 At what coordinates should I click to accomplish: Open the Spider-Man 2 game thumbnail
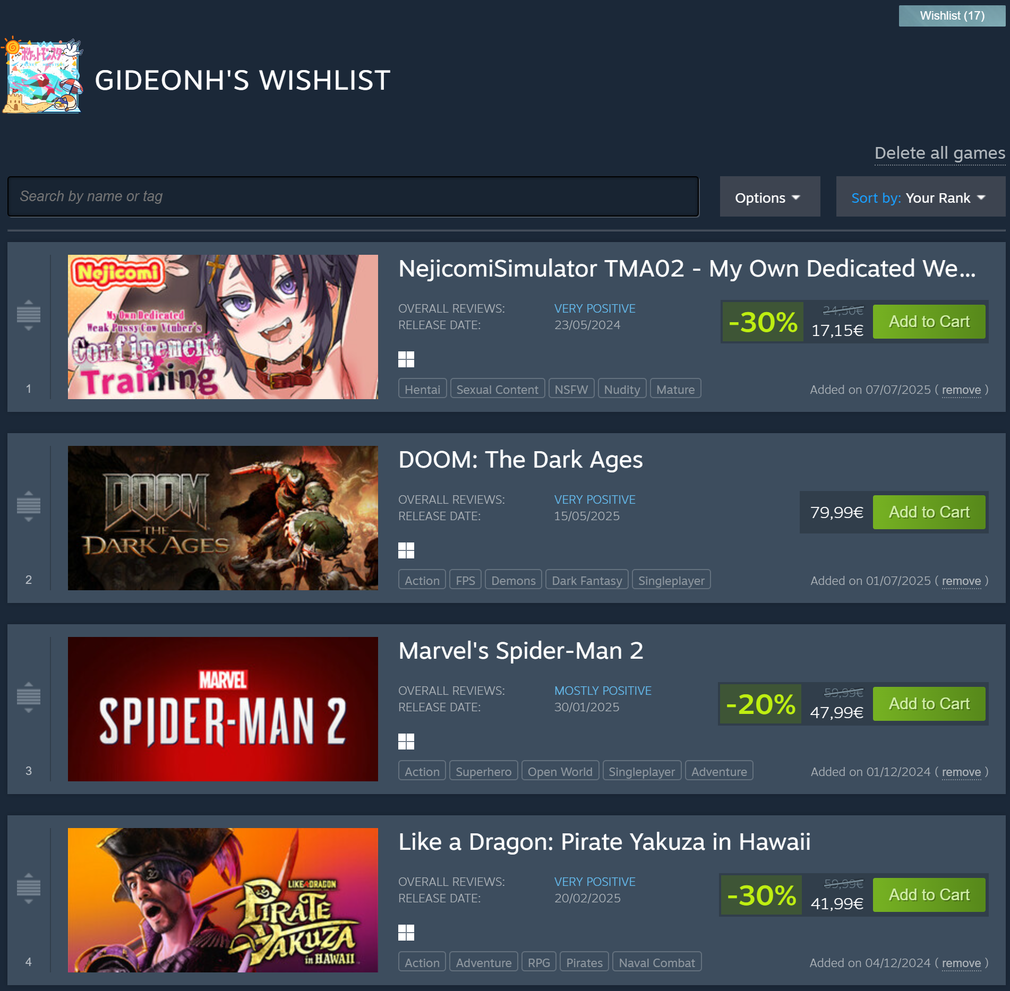[223, 709]
